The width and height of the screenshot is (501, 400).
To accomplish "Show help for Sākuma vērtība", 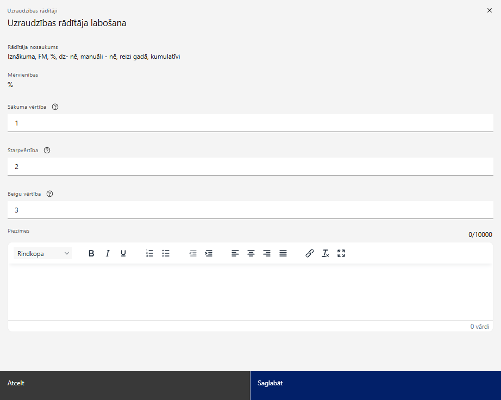I will [55, 107].
